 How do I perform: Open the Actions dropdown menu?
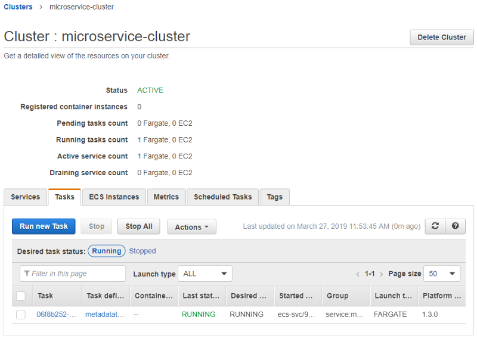[x=191, y=227]
